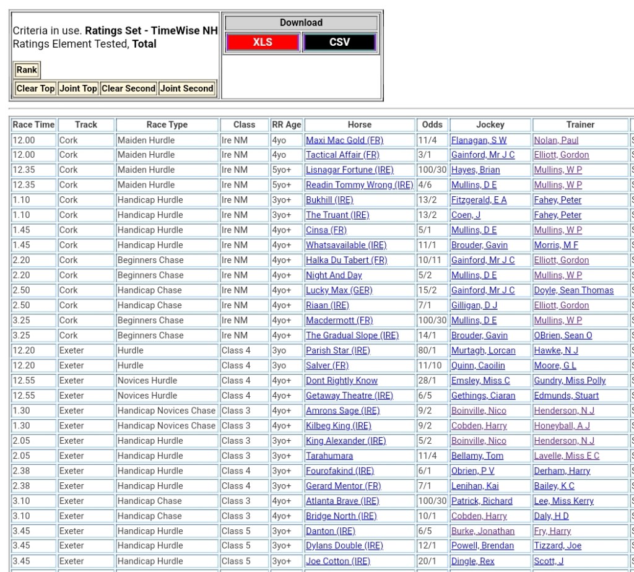The height and width of the screenshot is (572, 634).
Task: Open horse Maxi Mac Gold (FR)
Action: (x=344, y=140)
